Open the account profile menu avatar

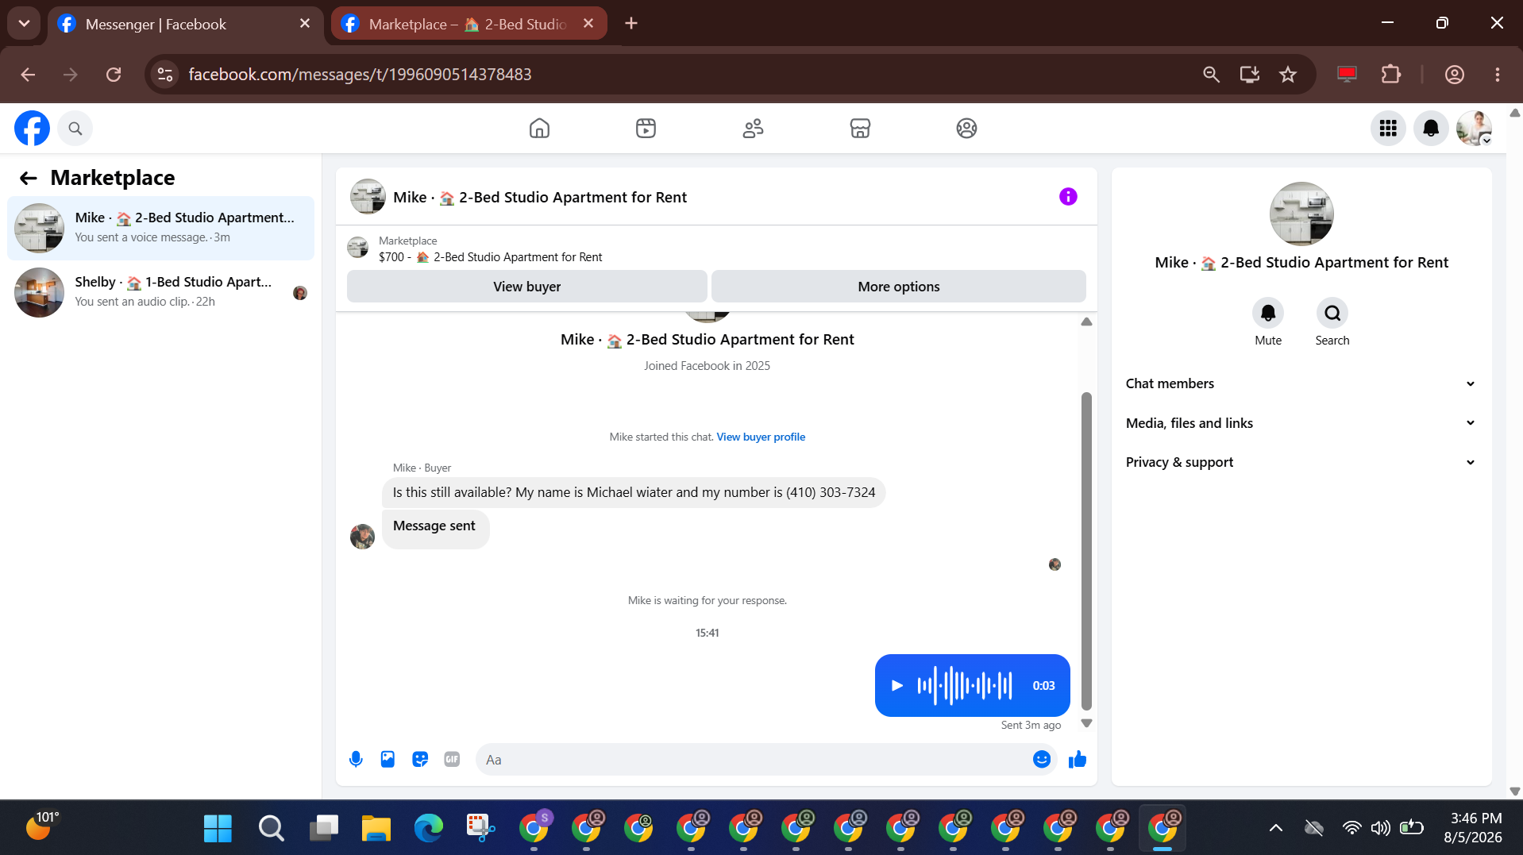(x=1474, y=128)
